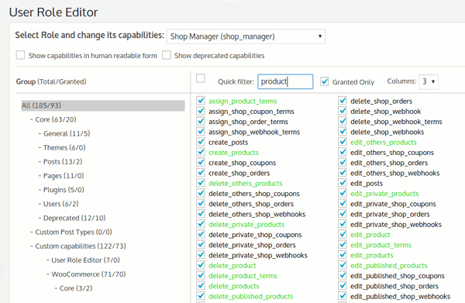Uncheck delete_private_shop_webhooks capability
This screenshot has height=303, width=465.
click(201, 255)
